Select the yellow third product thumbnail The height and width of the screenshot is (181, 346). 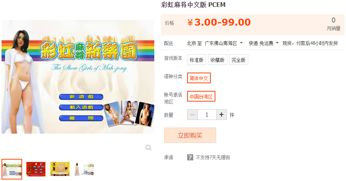pyautogui.click(x=60, y=169)
